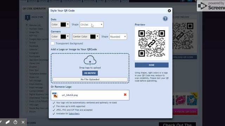Select the Plain Text data type radio
This screenshot has width=225, height=126.
point(27,70)
